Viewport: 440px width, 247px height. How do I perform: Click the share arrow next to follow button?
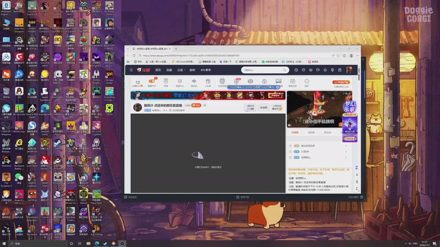pos(205,105)
